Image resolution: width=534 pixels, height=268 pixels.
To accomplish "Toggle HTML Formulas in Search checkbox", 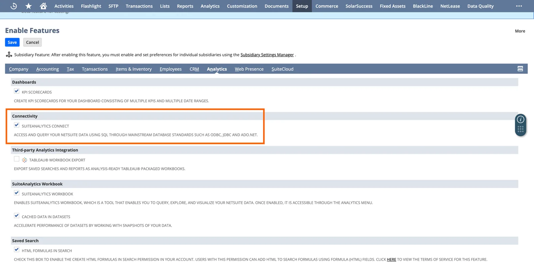I will [x=17, y=250].
